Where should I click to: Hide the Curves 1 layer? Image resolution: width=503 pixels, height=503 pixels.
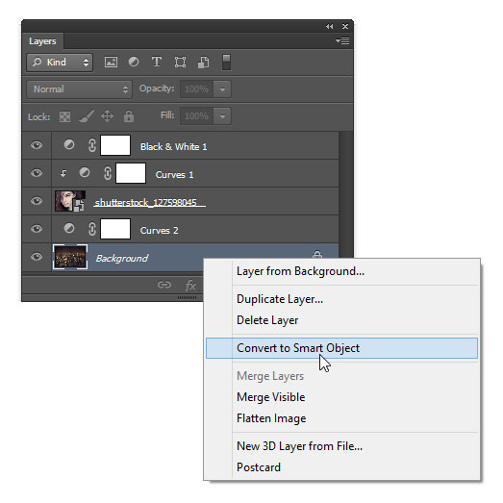[x=37, y=173]
